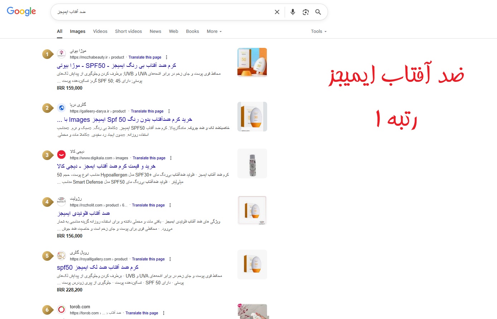Screen dimensions: 497x319
Task: Click the torob.com site name
Action: click(x=80, y=306)
